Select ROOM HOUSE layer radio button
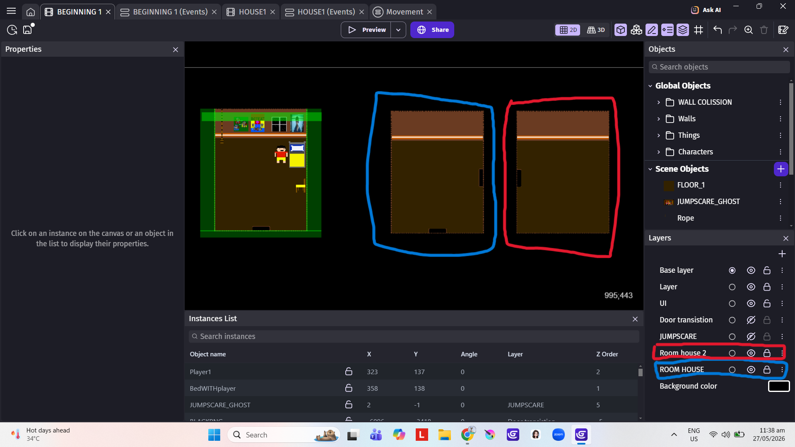Image resolution: width=795 pixels, height=447 pixels. point(732,370)
